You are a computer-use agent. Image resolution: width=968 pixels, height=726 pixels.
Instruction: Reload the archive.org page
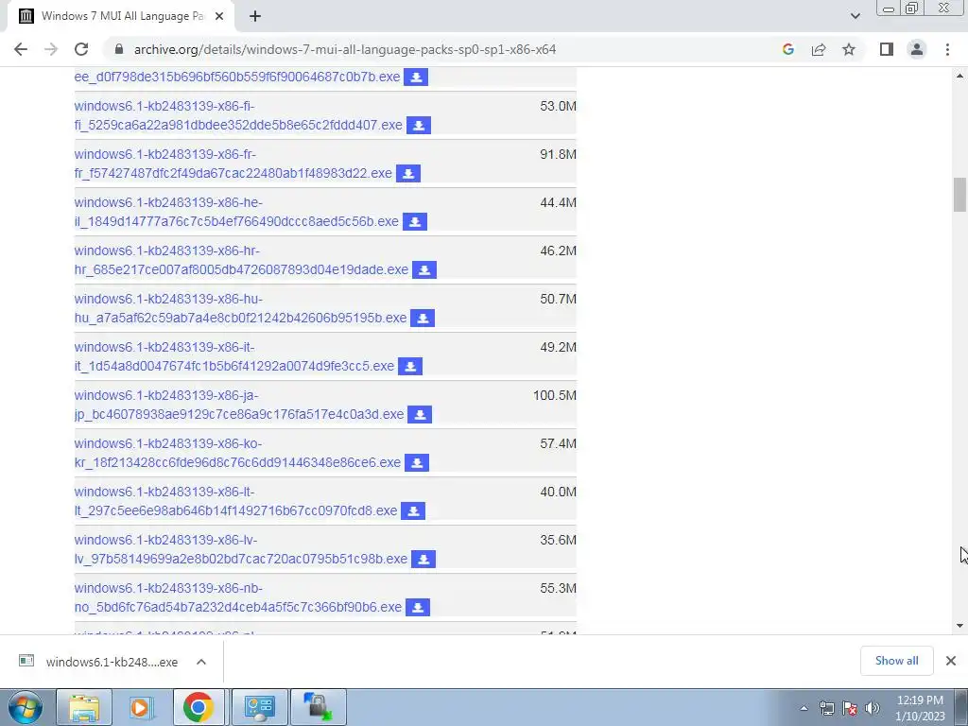click(x=81, y=49)
